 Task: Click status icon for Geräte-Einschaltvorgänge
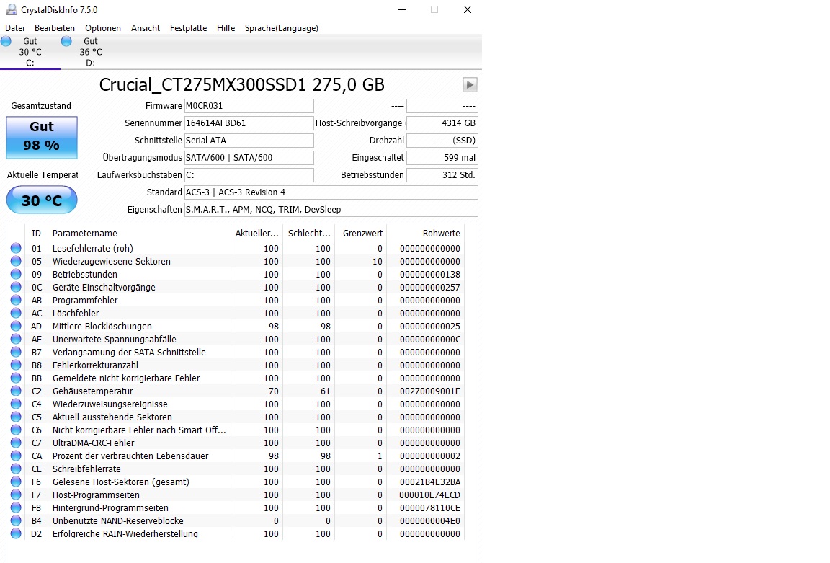16,287
